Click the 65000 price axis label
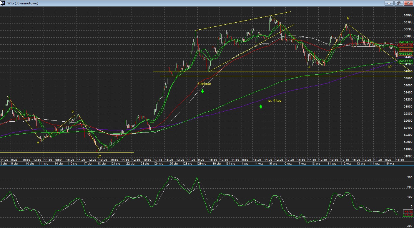414x228 pixels. (x=408, y=36)
